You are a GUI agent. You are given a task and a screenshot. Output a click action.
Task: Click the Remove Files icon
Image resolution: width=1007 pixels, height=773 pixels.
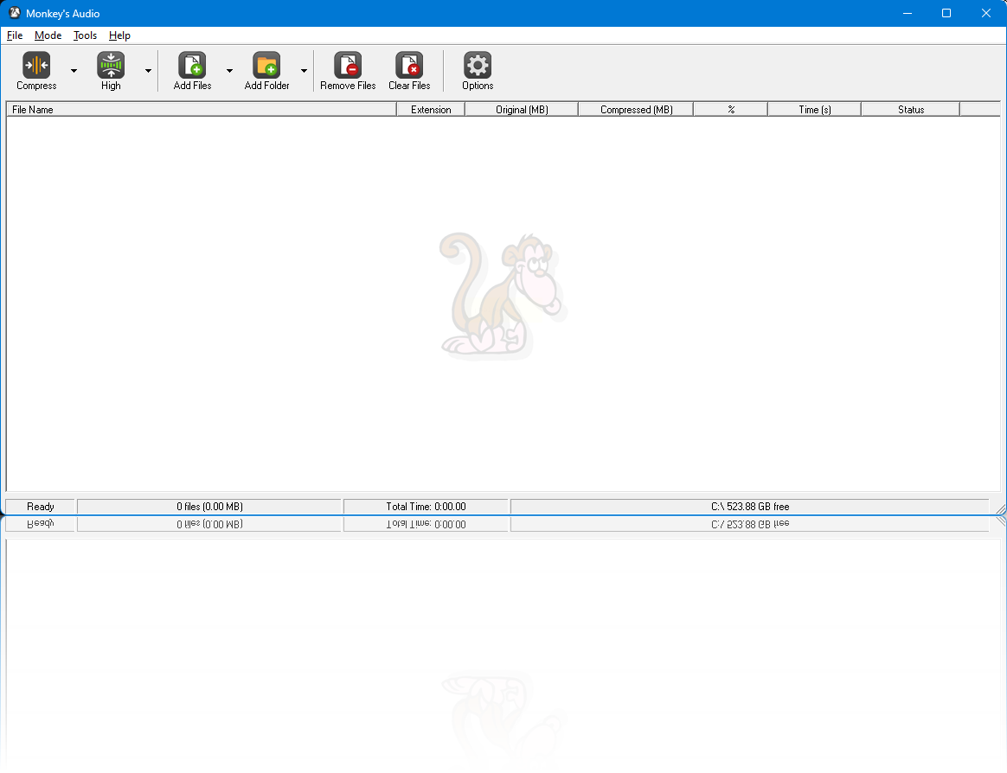(x=348, y=65)
